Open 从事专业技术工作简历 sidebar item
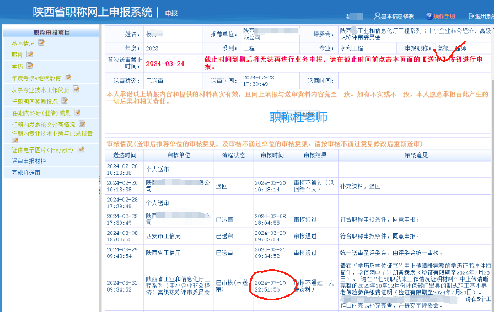This screenshot has height=312, width=494. click(40, 89)
